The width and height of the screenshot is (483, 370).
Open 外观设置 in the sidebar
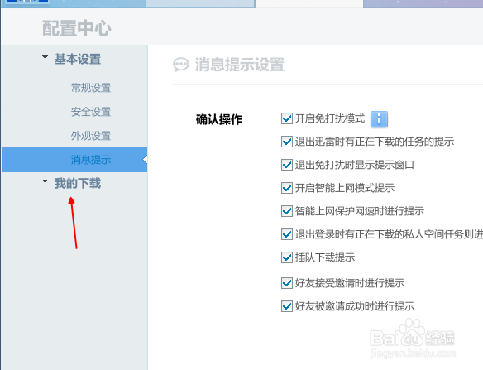(x=91, y=136)
